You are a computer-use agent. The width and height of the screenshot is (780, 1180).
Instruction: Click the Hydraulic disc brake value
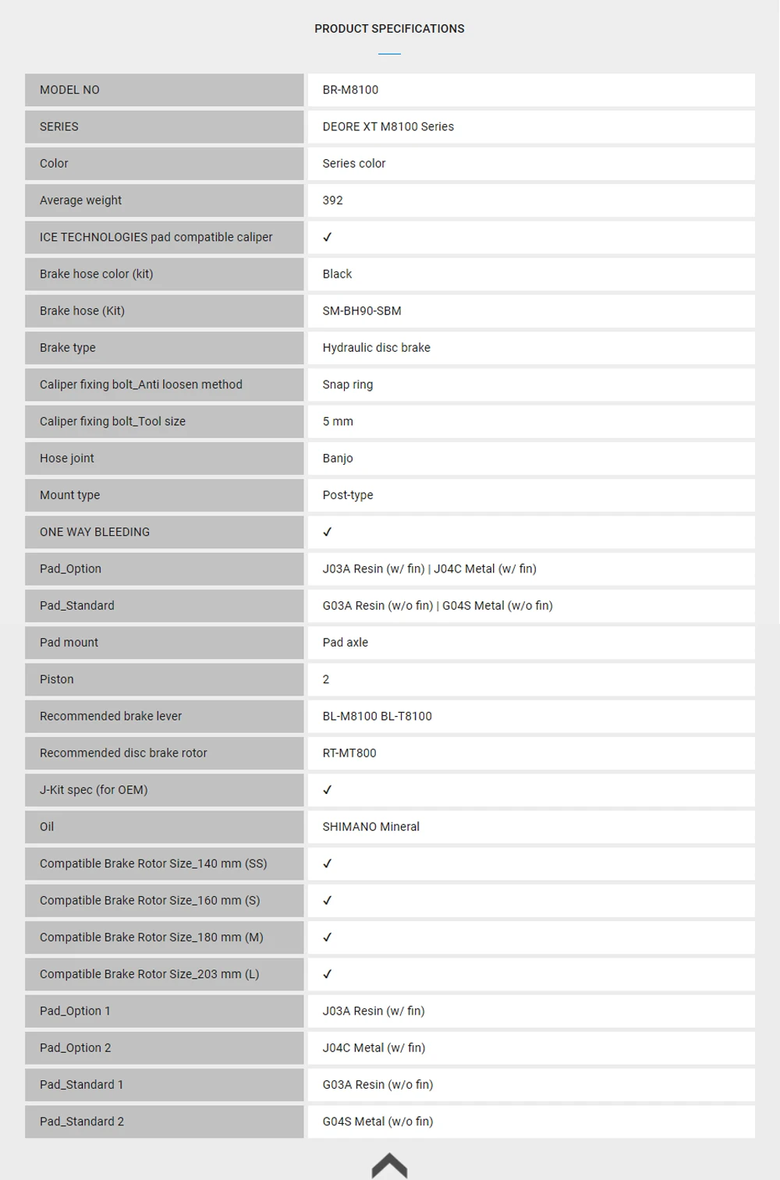tap(376, 348)
